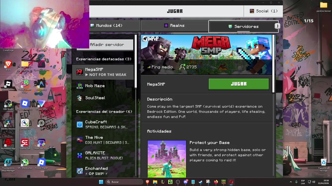This screenshot has height=186, width=332.
Task: Click the server details panel scrollbar
Action: [x=273, y=64]
